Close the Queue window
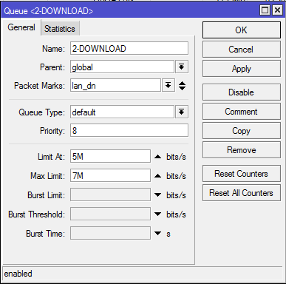The image size is (286, 284). pyautogui.click(x=277, y=10)
